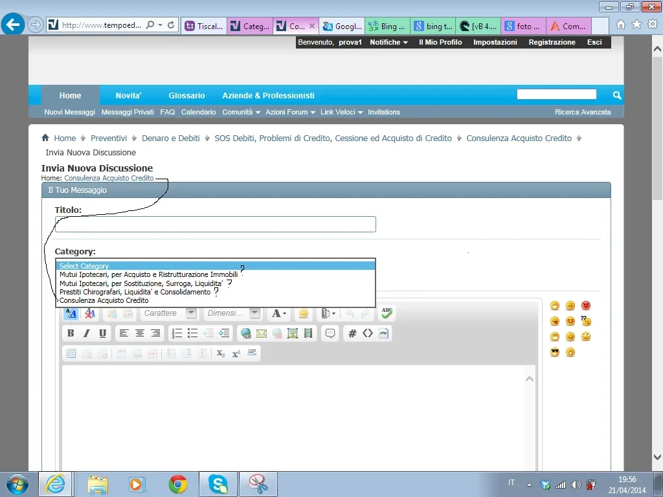Insert a horizontal line
The width and height of the screenshot is (663, 497).
252,353
